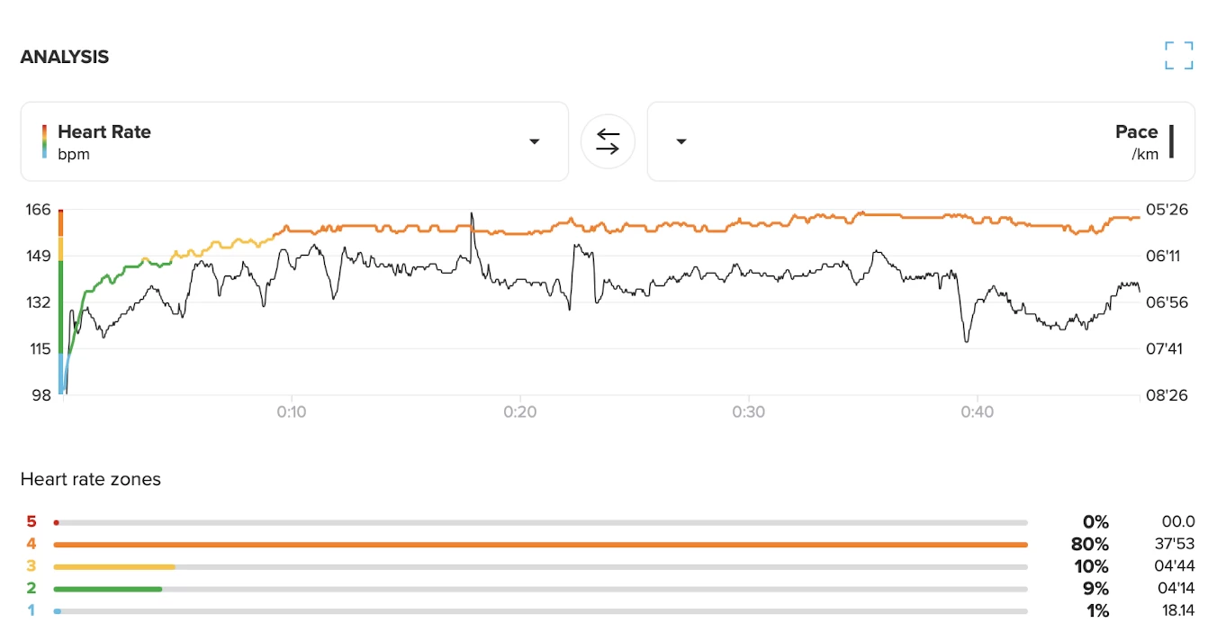Image resolution: width=1217 pixels, height=632 pixels.
Task: Click the 0:40 time marker on chart
Action: (978, 412)
